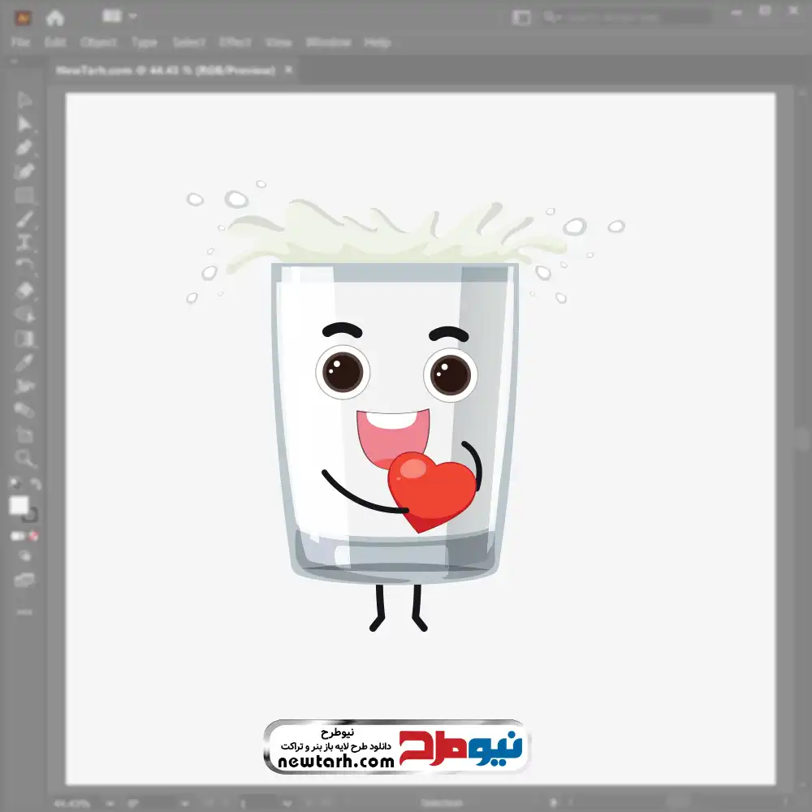Click the Home icon
The height and width of the screenshot is (812, 812).
(x=54, y=17)
